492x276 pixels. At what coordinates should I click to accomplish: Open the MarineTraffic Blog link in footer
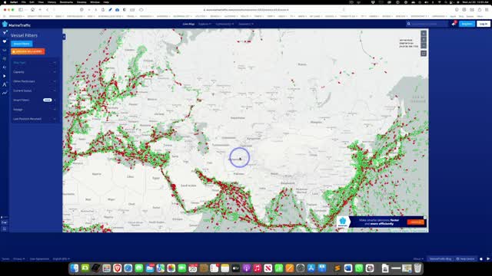point(440,259)
